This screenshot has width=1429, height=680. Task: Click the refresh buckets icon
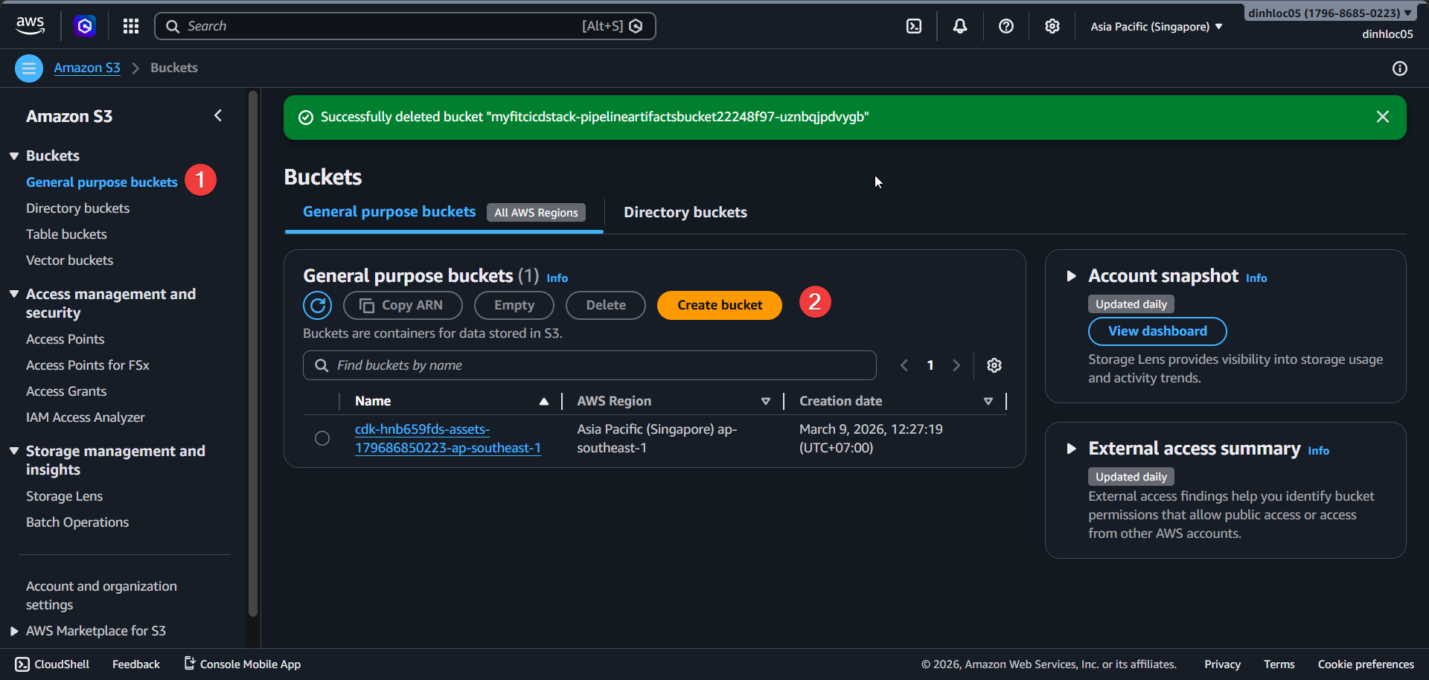point(318,305)
